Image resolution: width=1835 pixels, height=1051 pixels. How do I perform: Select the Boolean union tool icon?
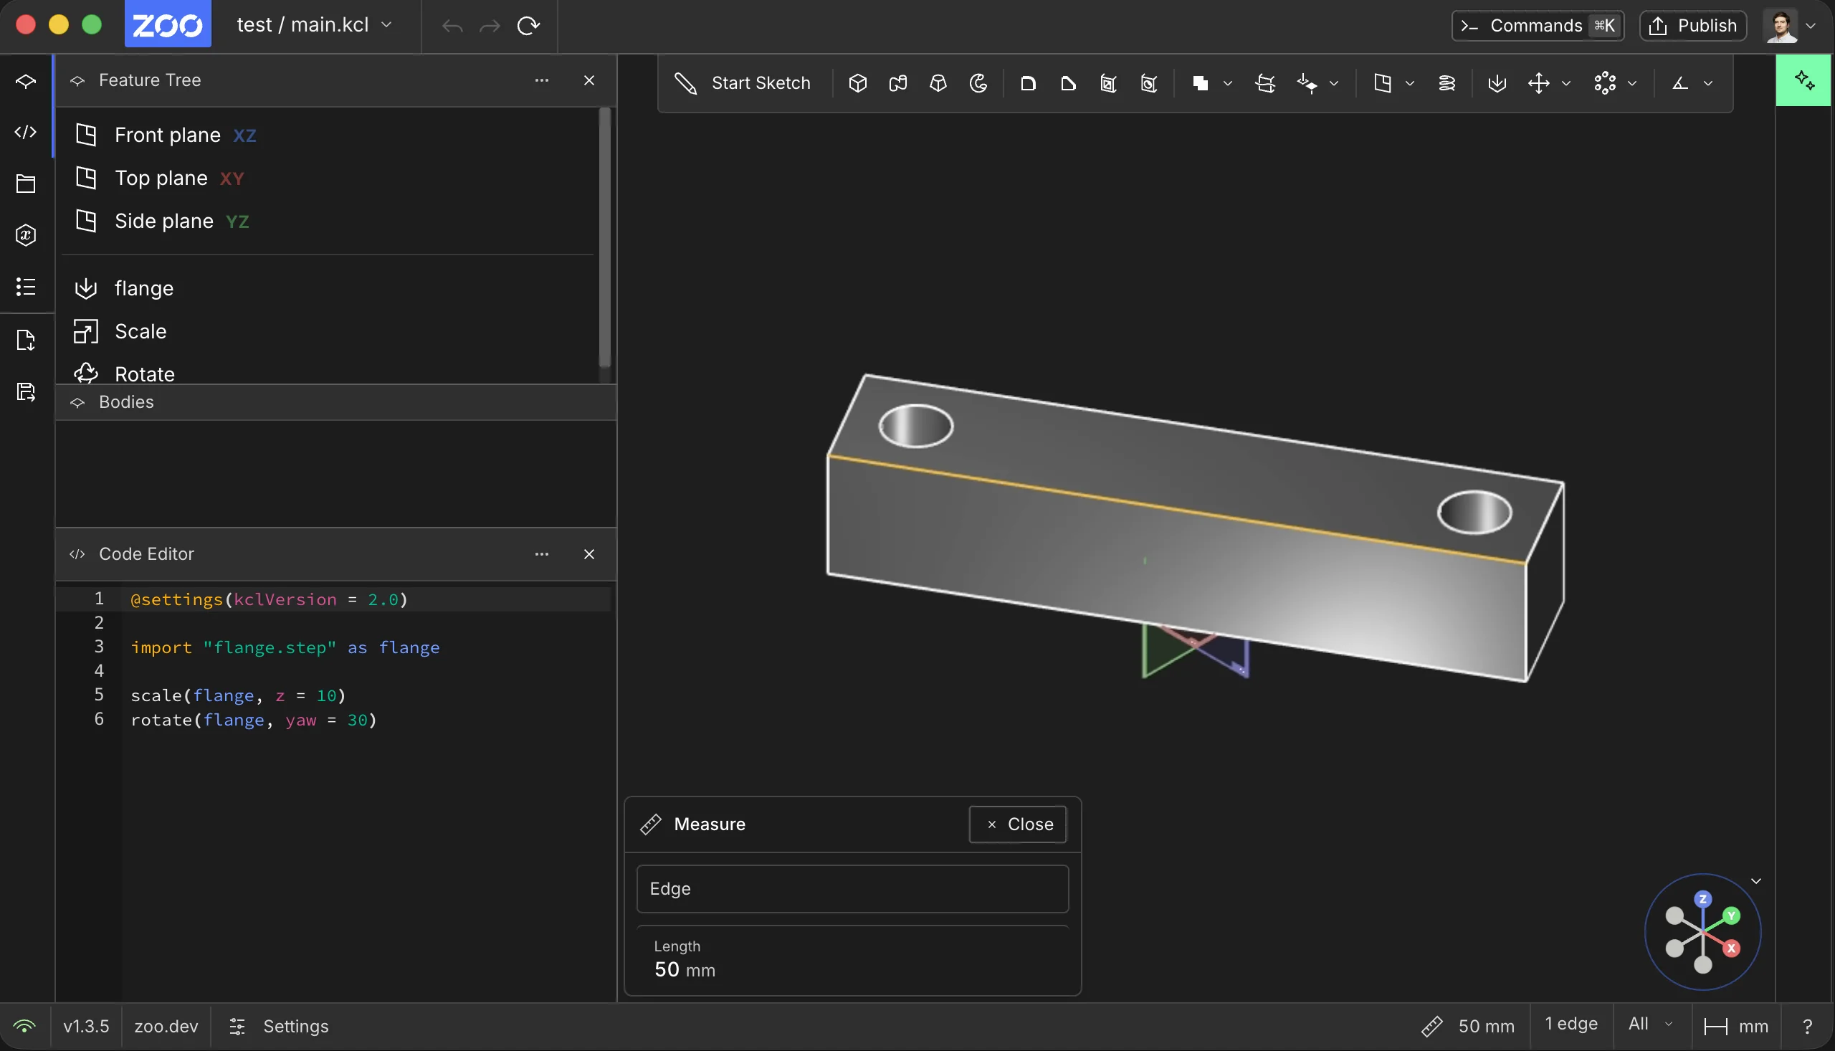[x=1201, y=83]
